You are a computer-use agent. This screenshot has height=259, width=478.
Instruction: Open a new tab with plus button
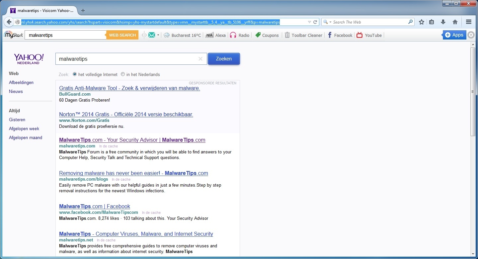coord(83,11)
